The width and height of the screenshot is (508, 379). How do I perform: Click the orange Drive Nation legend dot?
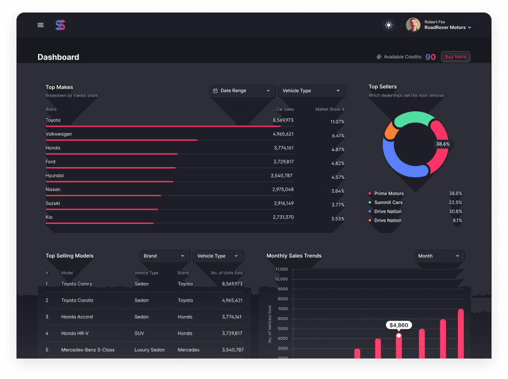(370, 220)
